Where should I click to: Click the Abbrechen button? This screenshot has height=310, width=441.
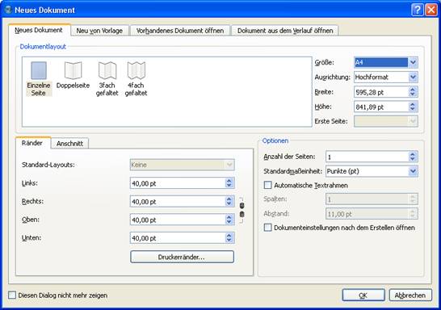point(410,295)
